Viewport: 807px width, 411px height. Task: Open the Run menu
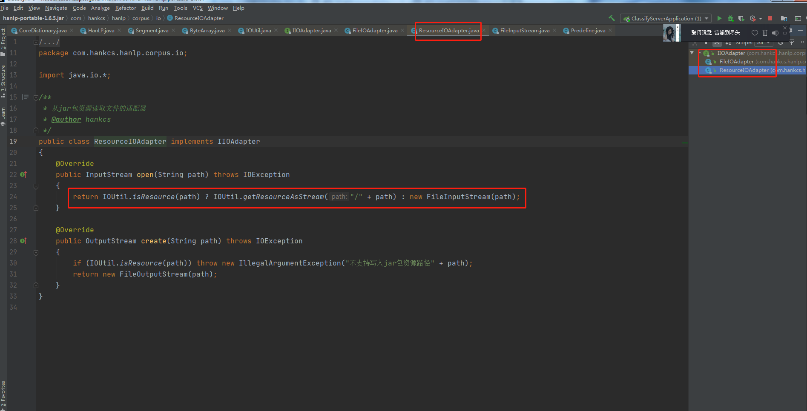(164, 8)
